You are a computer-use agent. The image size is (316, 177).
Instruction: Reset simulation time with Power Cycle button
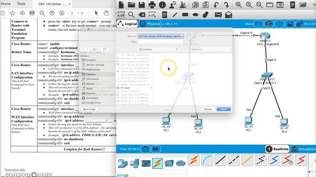point(145,149)
